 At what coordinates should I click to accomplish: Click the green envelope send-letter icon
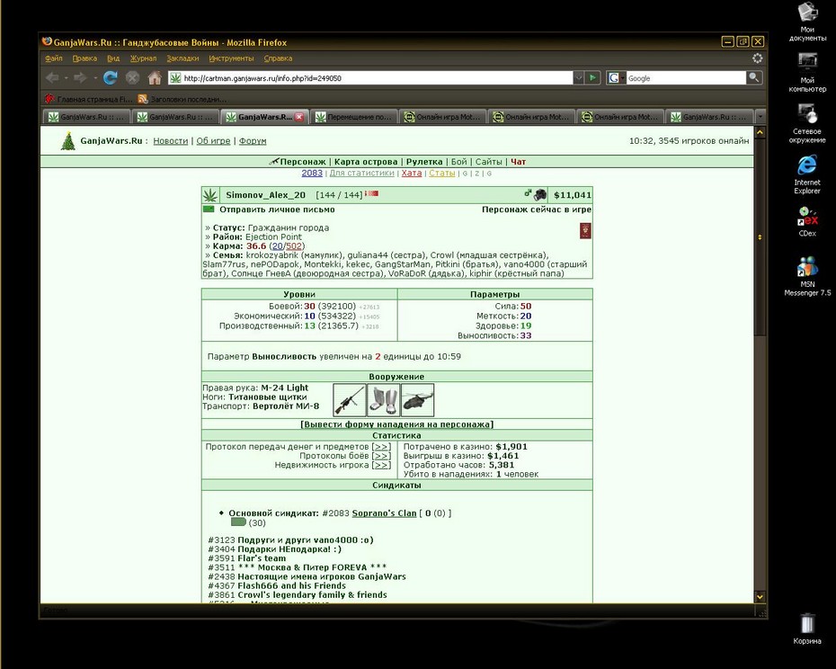point(209,210)
